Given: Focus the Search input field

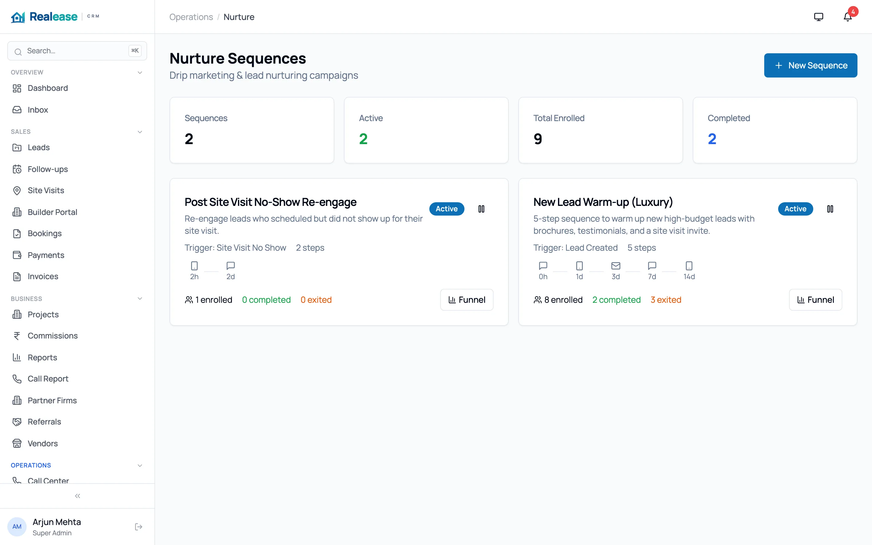Looking at the screenshot, I should 77,51.
